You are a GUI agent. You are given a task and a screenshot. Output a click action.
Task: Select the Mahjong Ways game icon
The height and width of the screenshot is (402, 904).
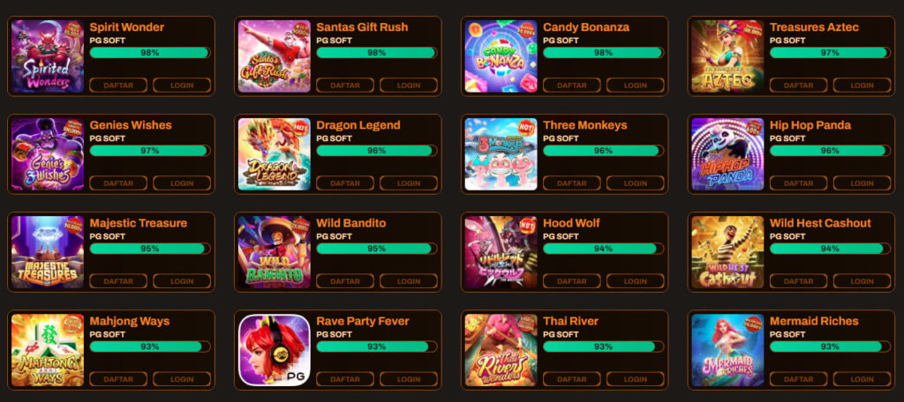(x=48, y=350)
